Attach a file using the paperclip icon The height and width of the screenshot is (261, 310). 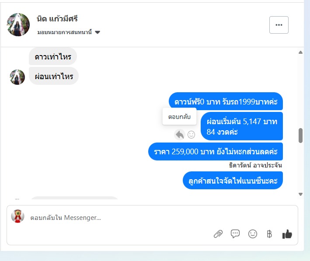tap(218, 234)
